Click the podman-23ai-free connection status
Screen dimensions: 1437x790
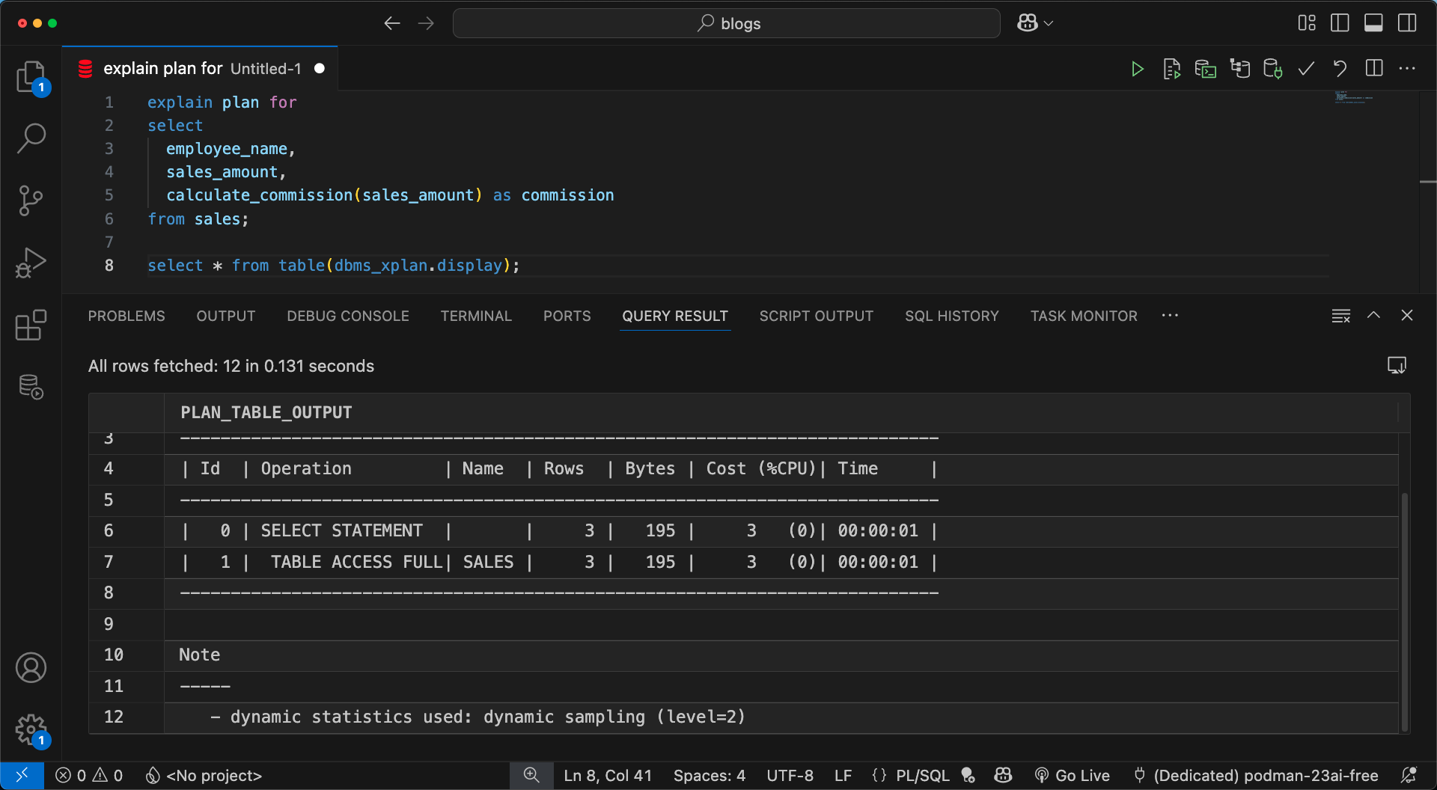click(1256, 775)
